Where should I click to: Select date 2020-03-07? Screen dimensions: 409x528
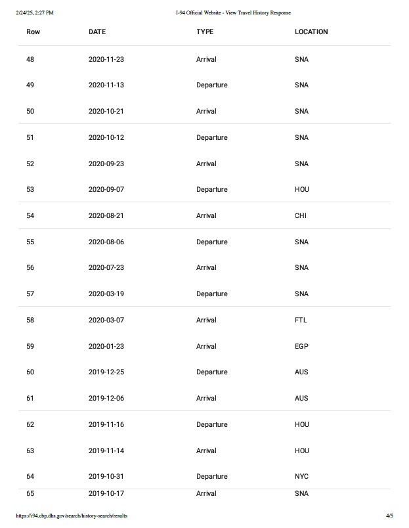coord(106,320)
